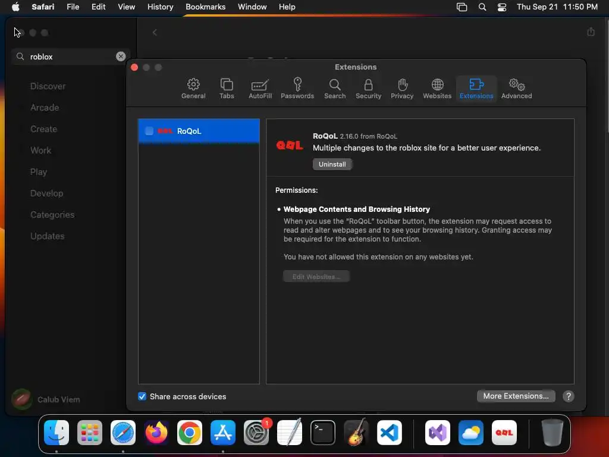Open the General settings tab

(x=193, y=89)
